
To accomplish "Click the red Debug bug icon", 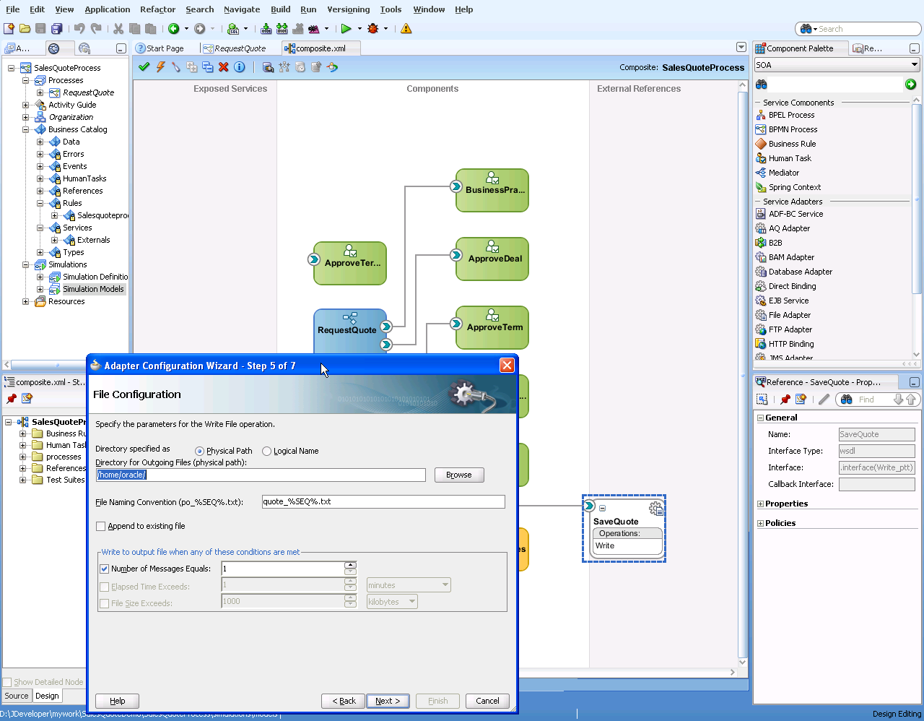I will tap(373, 29).
